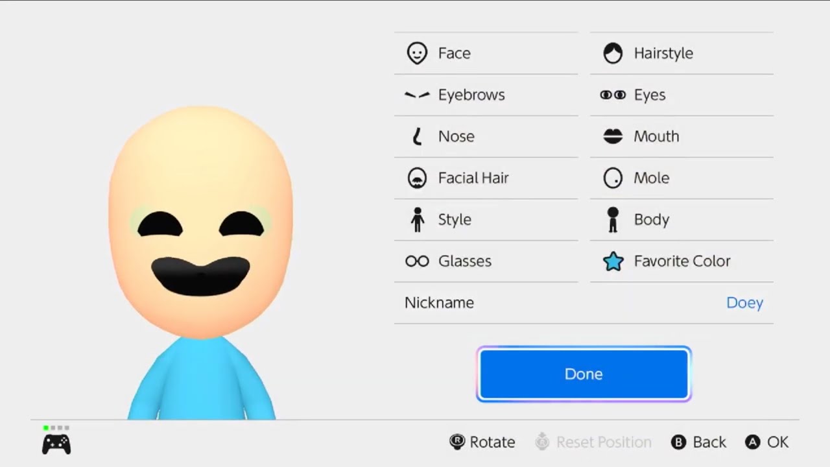Click the Back hint text
This screenshot has height=467, width=830.
pos(709,442)
